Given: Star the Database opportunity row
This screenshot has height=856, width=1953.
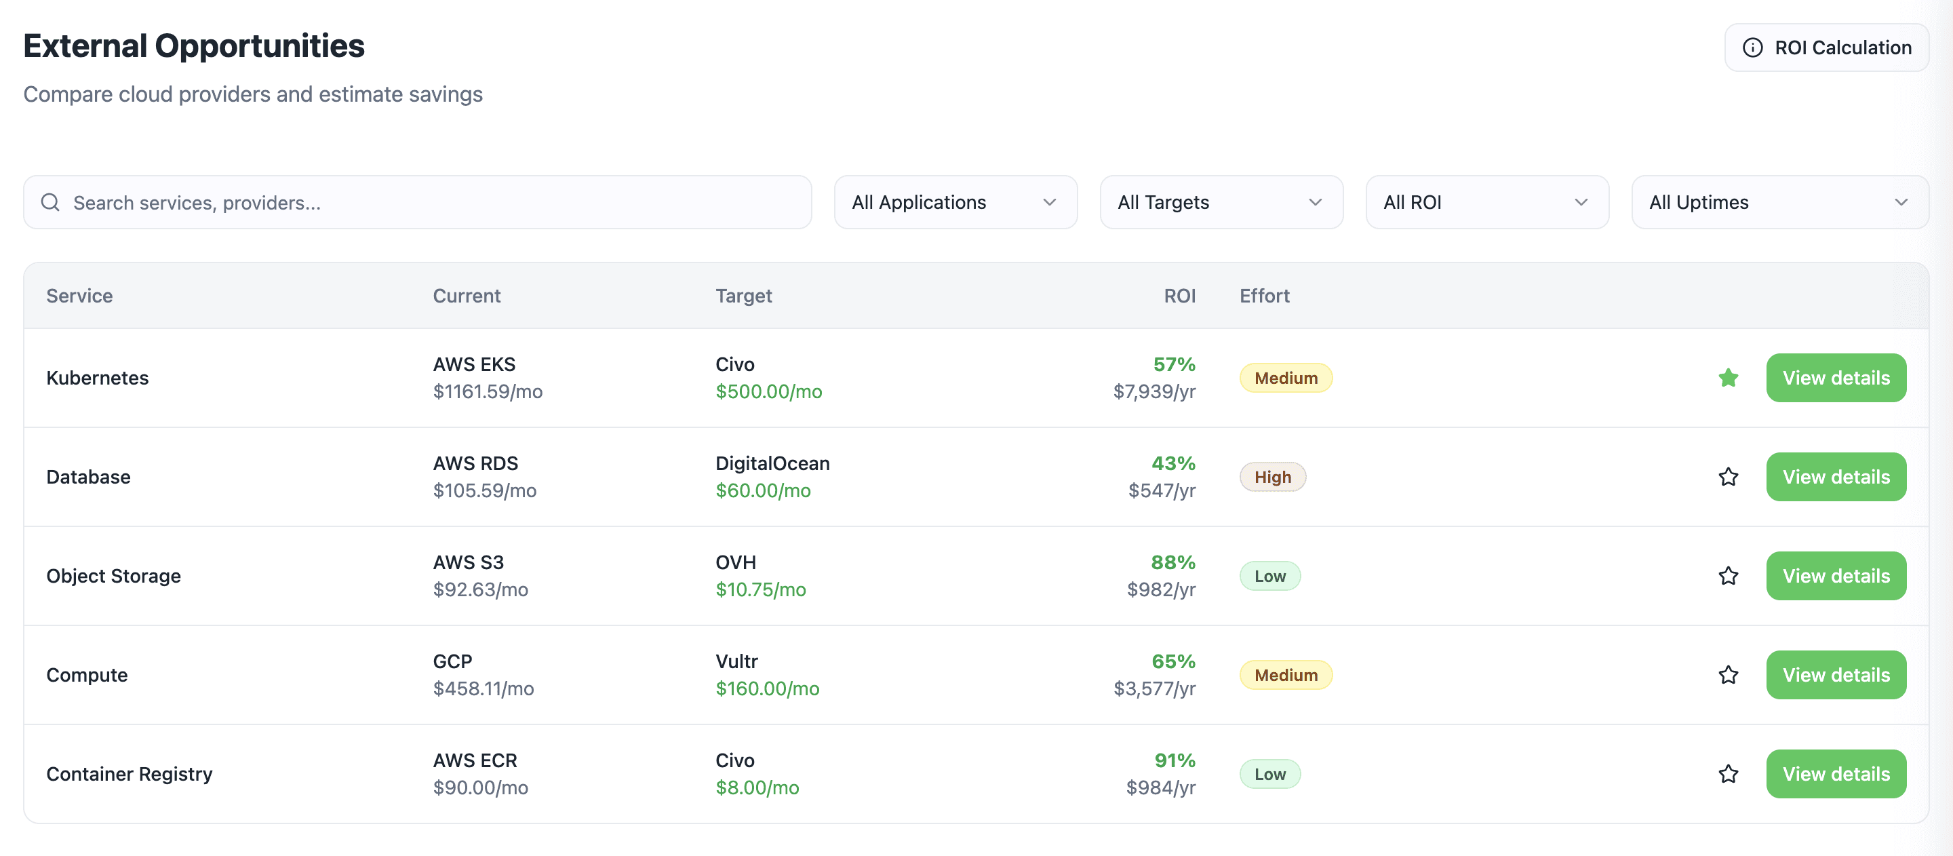Looking at the screenshot, I should tap(1728, 477).
